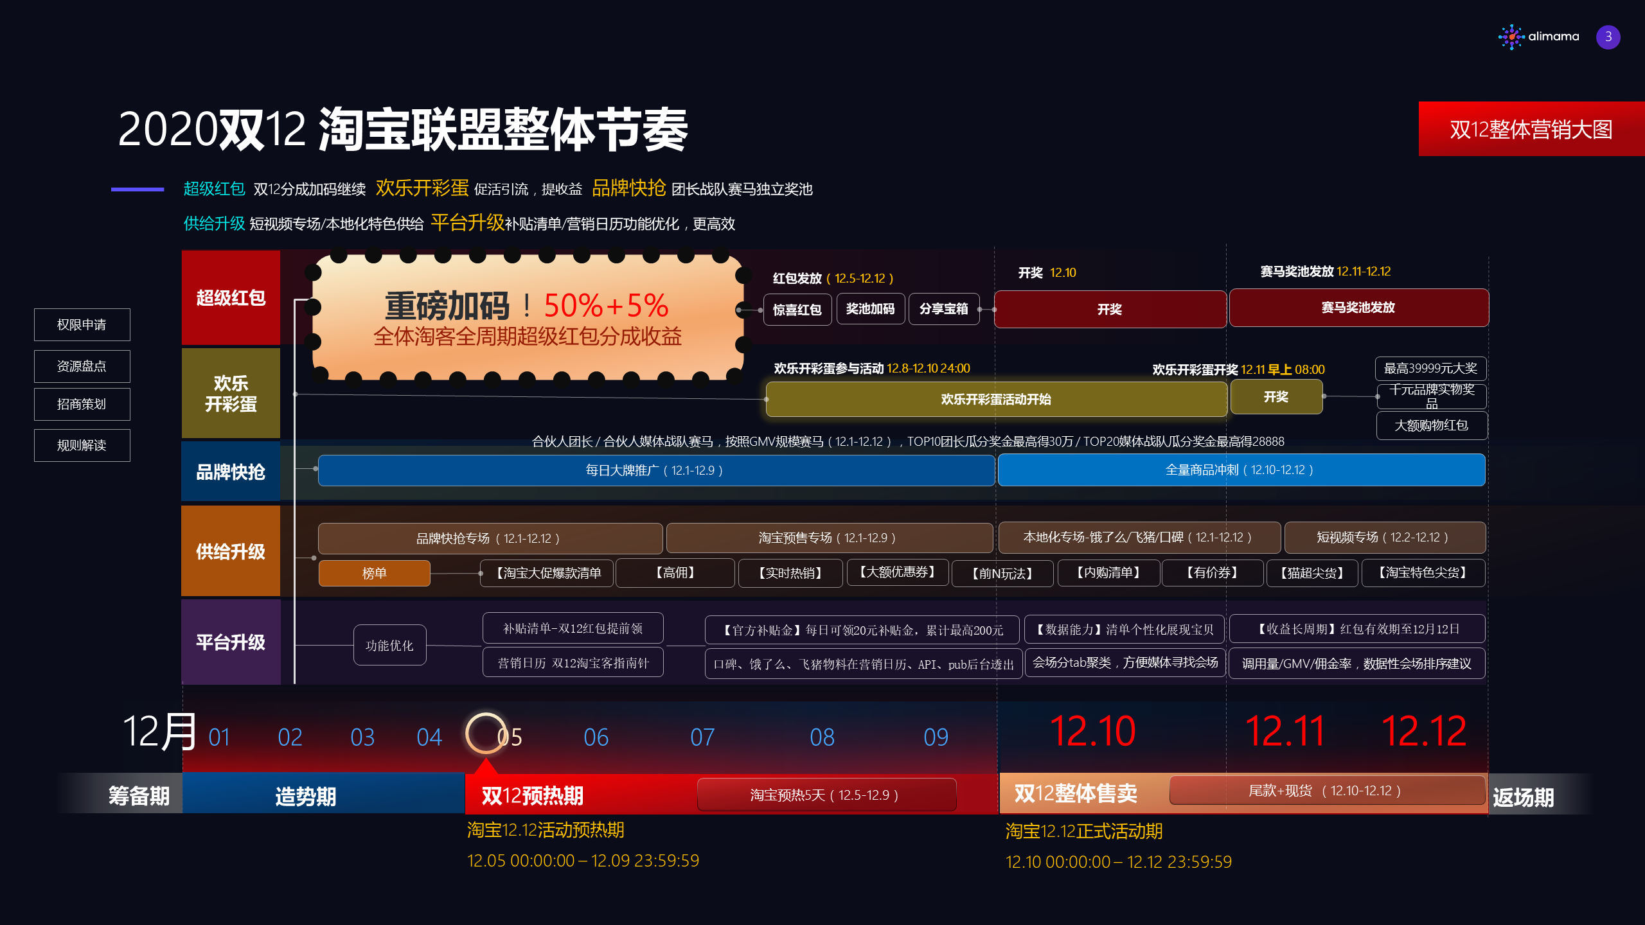This screenshot has height=925, width=1645.
Task: Click the orange 榜单 box
Action: tap(374, 573)
